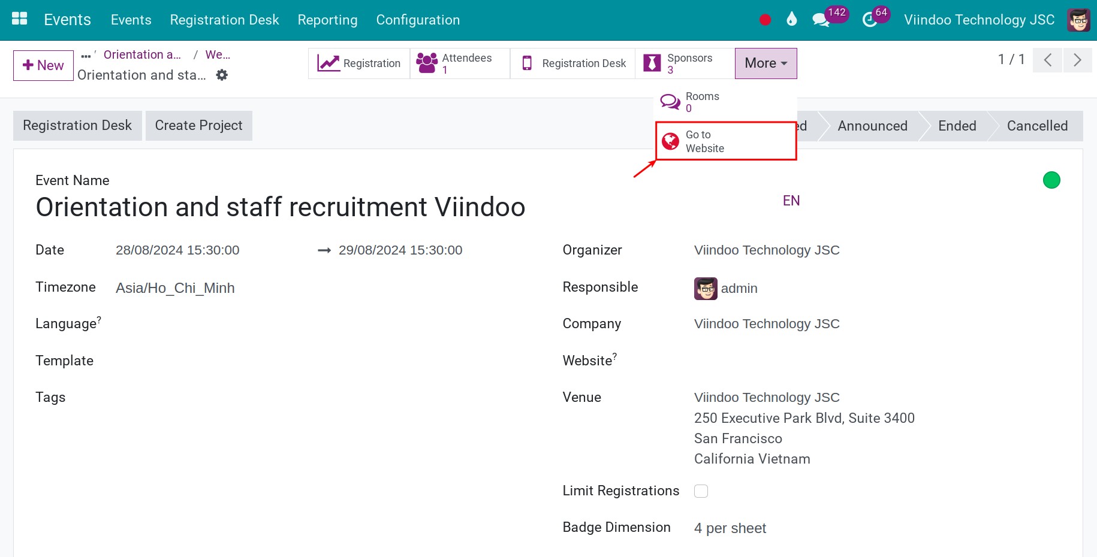Open Sponsors smart button

coord(685,63)
